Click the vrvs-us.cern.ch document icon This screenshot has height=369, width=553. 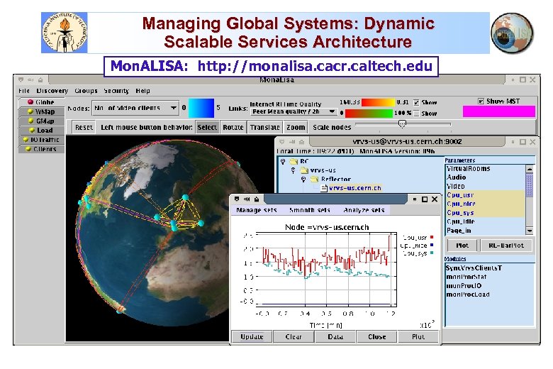click(x=324, y=188)
